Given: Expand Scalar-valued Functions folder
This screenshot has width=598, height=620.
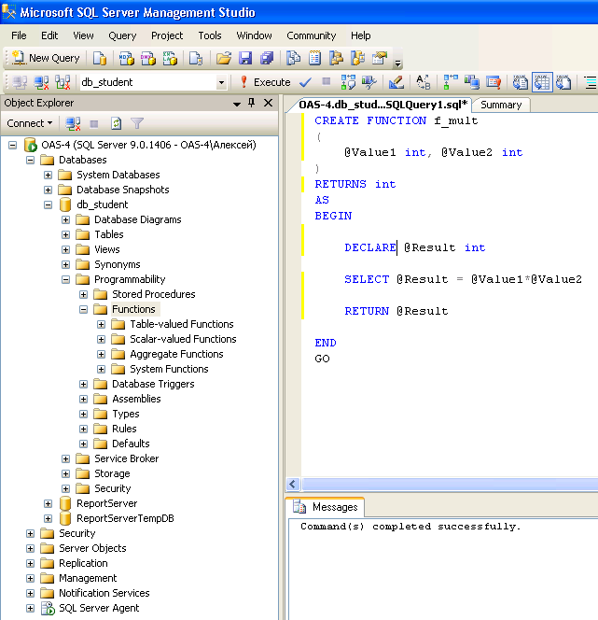Looking at the screenshot, I should click(x=102, y=339).
